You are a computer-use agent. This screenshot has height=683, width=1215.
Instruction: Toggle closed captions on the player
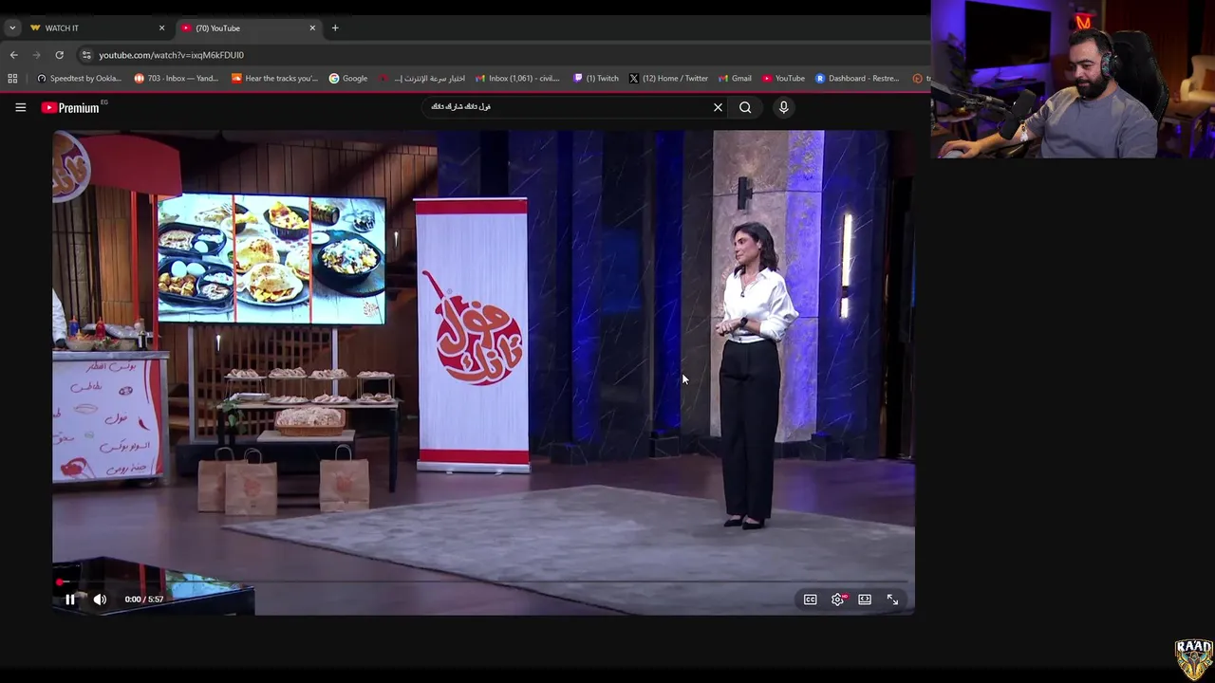click(810, 600)
